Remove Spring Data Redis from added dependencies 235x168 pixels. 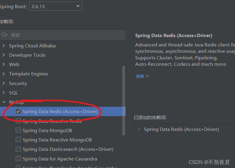click(139, 129)
